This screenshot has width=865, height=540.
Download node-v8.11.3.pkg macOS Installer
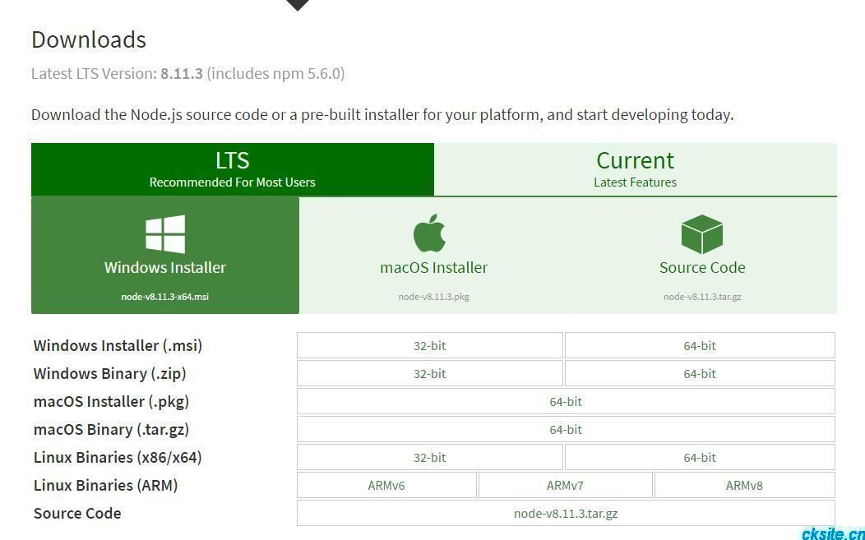click(433, 256)
